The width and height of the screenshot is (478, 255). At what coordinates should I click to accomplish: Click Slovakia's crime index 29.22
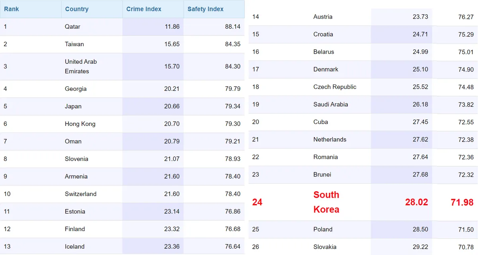pyautogui.click(x=420, y=247)
